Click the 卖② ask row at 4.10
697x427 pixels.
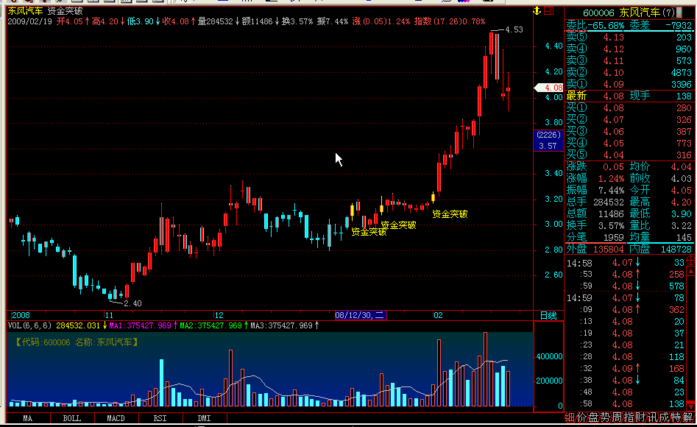pos(629,72)
